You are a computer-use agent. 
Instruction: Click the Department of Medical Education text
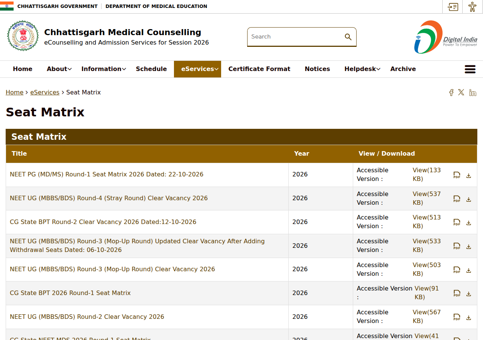point(156,6)
